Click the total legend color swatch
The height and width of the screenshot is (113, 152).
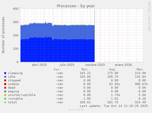pos(5,102)
